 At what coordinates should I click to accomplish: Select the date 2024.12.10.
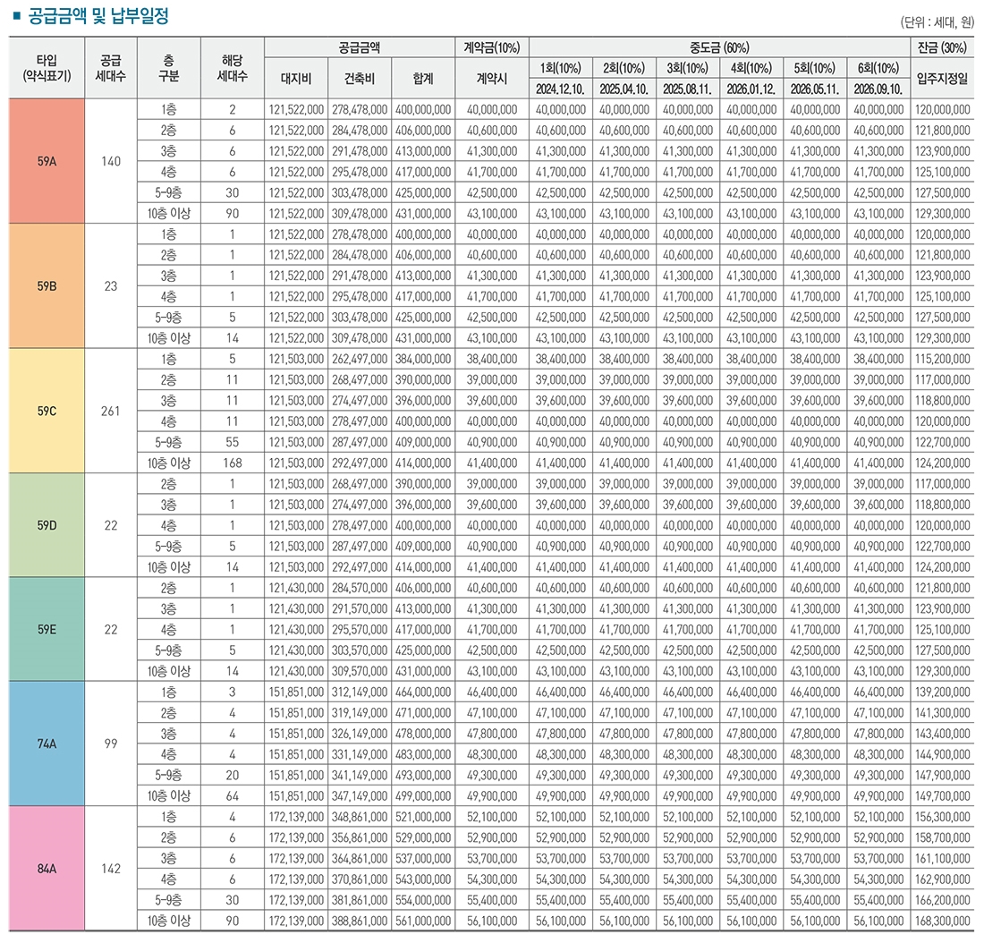[561, 89]
